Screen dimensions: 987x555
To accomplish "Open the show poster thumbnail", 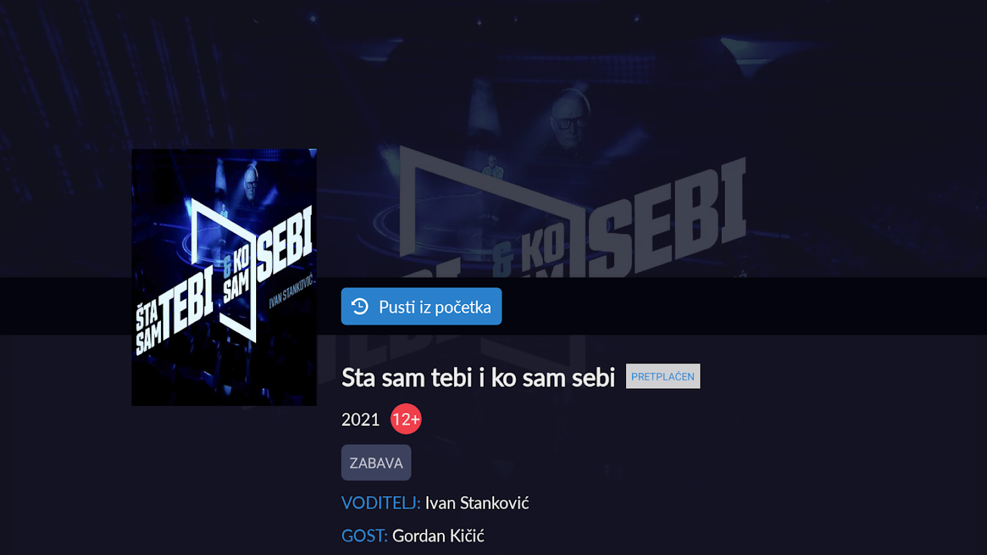I will pos(224,277).
